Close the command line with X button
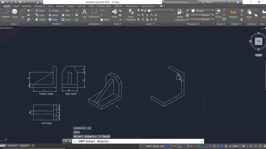 (x=66, y=141)
